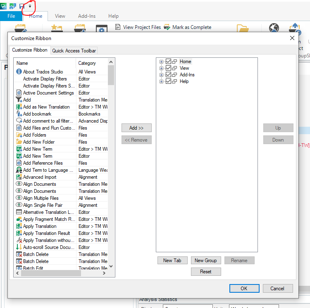
Task: Click the Down button
Action: point(278,140)
